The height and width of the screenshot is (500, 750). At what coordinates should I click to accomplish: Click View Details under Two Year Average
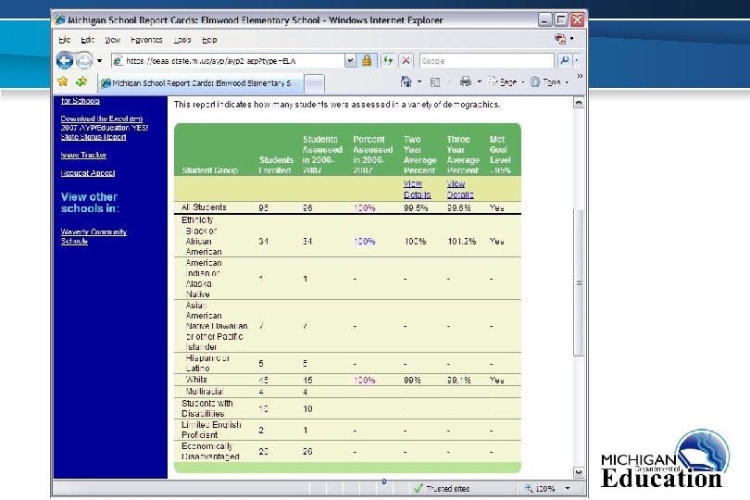pyautogui.click(x=417, y=190)
